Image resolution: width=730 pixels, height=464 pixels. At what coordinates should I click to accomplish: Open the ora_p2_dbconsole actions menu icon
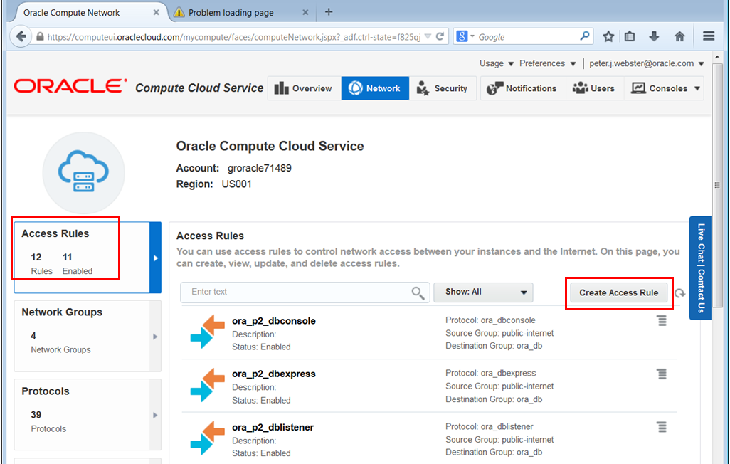(662, 320)
